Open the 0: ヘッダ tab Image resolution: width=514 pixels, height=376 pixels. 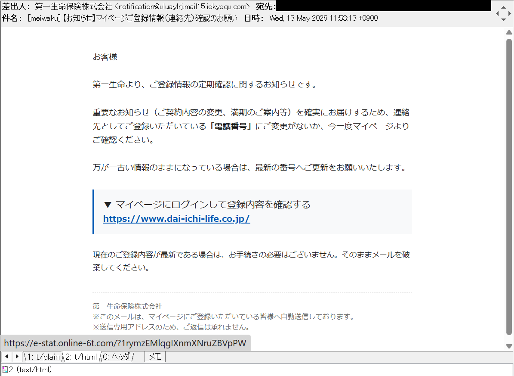pos(117,357)
